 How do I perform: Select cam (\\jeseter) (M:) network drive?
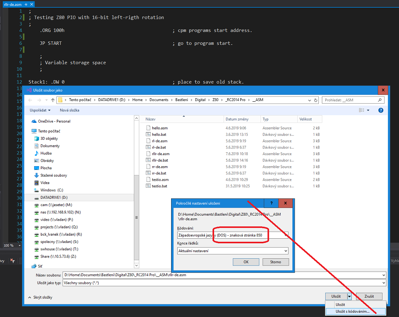(x=56, y=205)
